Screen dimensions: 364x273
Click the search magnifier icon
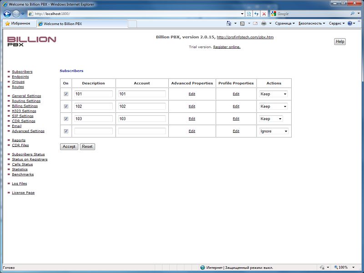[352, 14]
